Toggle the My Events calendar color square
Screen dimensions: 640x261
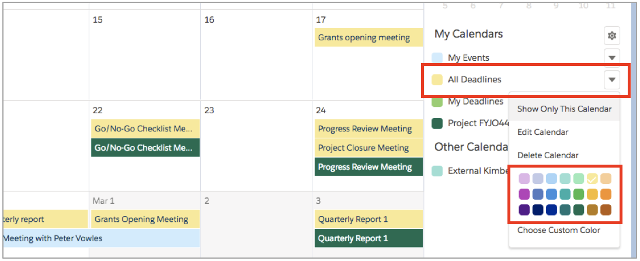coord(437,58)
